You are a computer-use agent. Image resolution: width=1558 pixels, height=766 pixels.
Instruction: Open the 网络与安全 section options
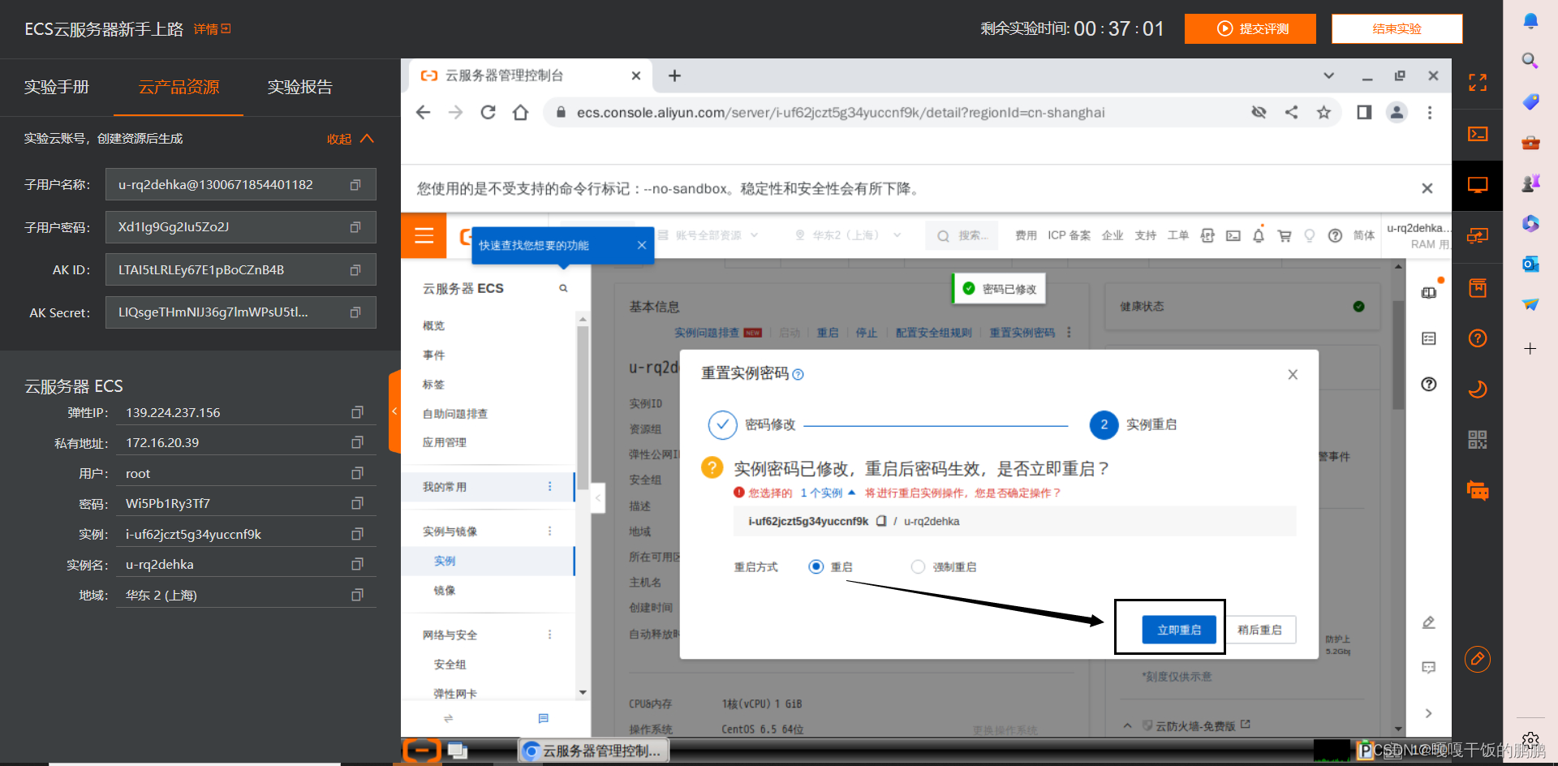(549, 635)
